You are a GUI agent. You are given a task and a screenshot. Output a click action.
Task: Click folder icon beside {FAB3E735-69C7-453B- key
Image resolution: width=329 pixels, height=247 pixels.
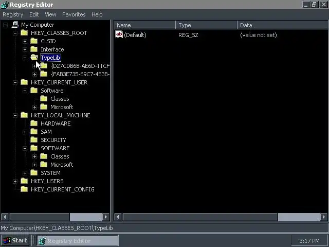44,74
